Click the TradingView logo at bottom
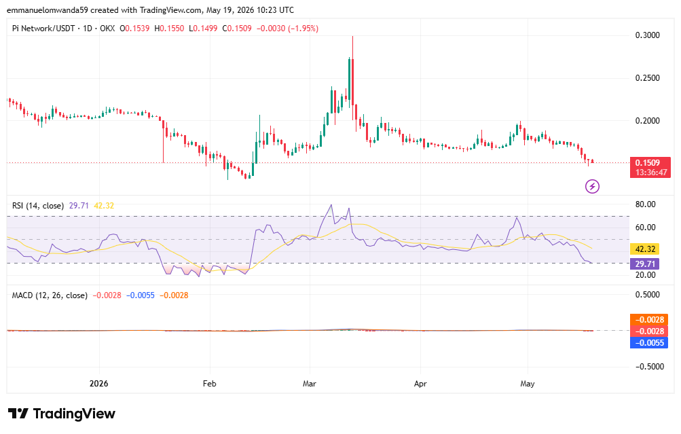The height and width of the screenshot is (434, 681). tap(62, 414)
